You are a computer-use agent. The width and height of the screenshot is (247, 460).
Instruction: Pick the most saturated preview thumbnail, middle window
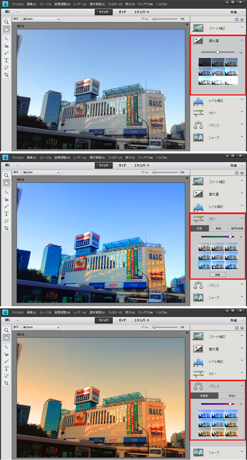pyautogui.click(x=231, y=265)
